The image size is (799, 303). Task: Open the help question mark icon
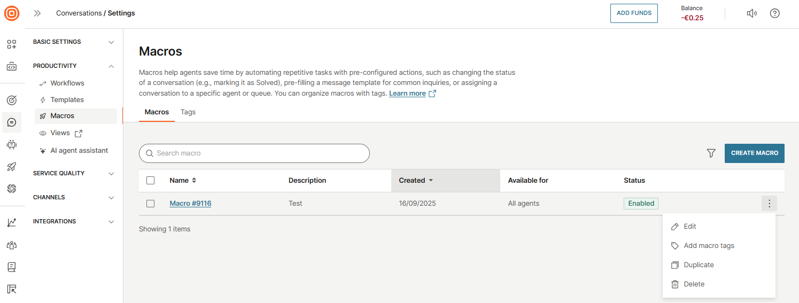tap(774, 13)
